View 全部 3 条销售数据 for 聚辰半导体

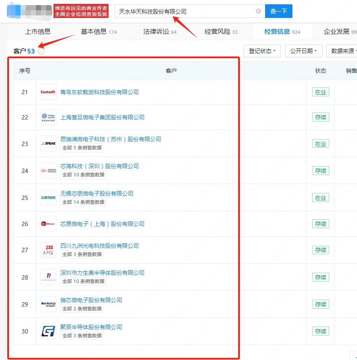click(x=82, y=336)
